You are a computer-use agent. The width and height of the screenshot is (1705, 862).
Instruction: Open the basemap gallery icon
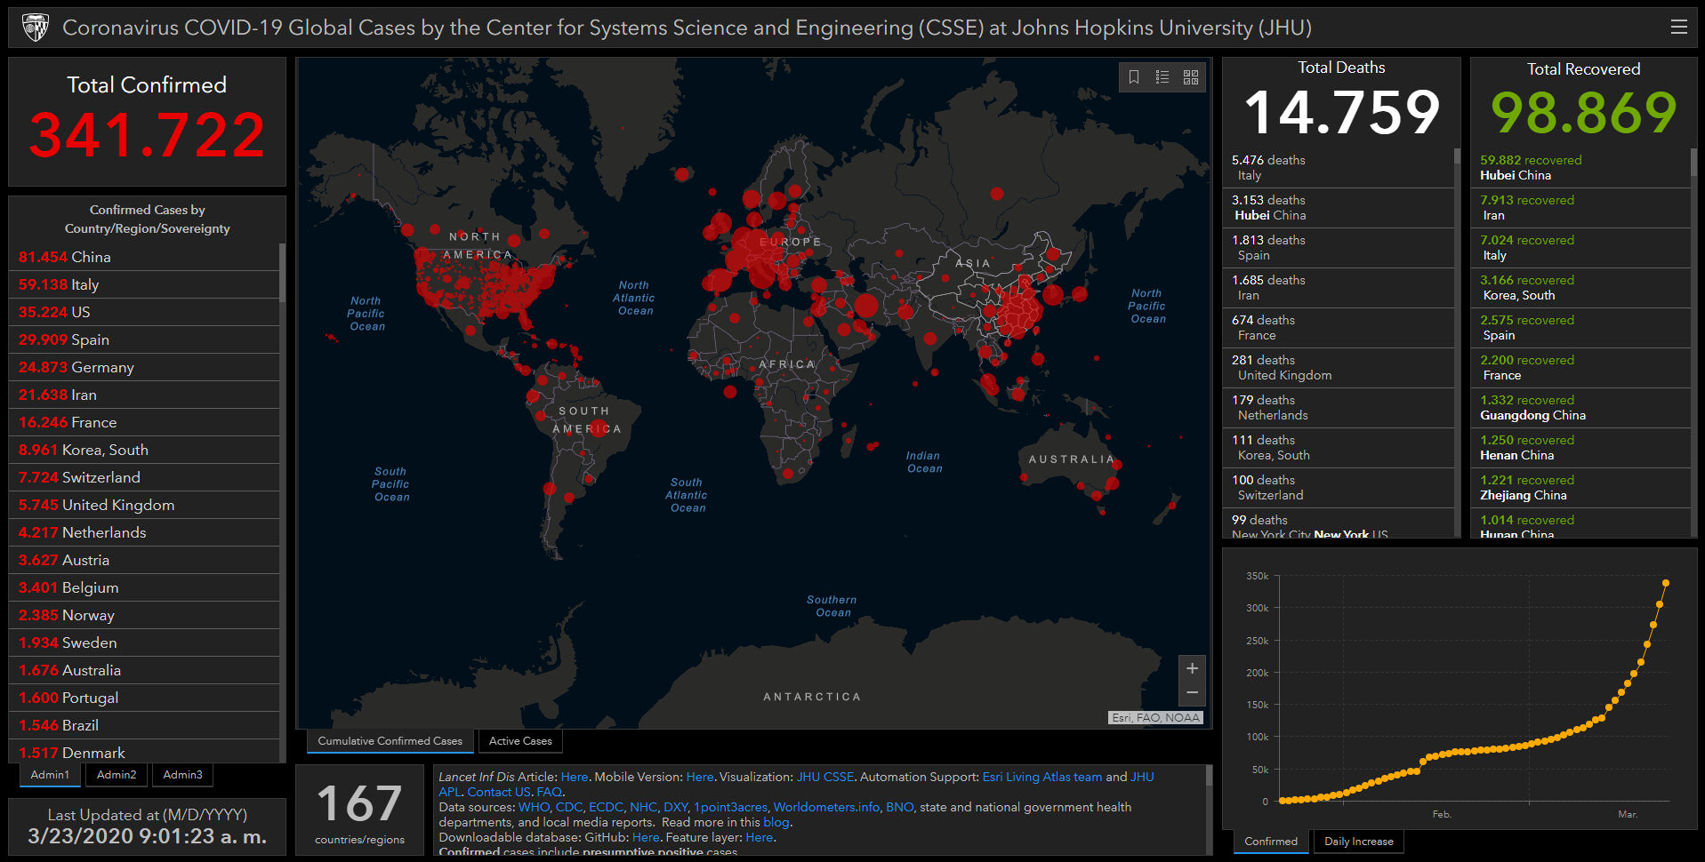point(1191,77)
